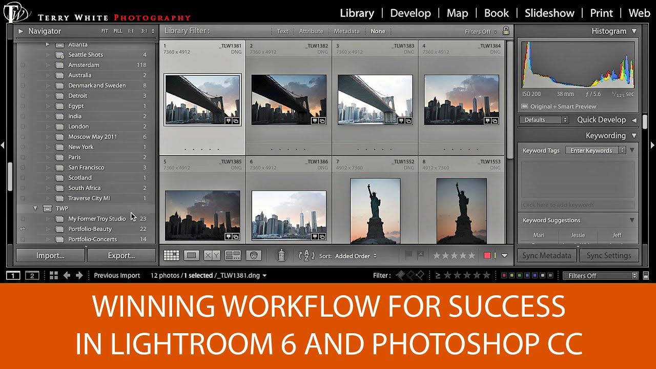Open second window display 2
Screen dimensions: 656x369
coord(32,276)
